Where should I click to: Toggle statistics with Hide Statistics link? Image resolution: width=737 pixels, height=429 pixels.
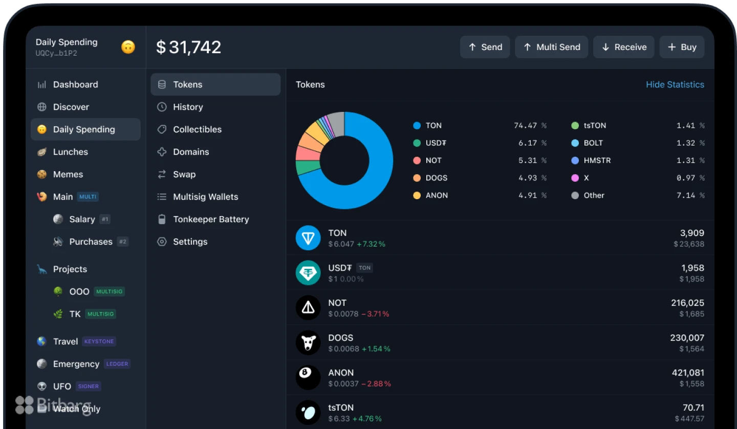click(675, 85)
